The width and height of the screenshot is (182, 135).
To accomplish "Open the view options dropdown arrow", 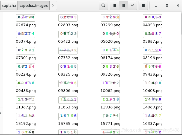I will 132,5.
